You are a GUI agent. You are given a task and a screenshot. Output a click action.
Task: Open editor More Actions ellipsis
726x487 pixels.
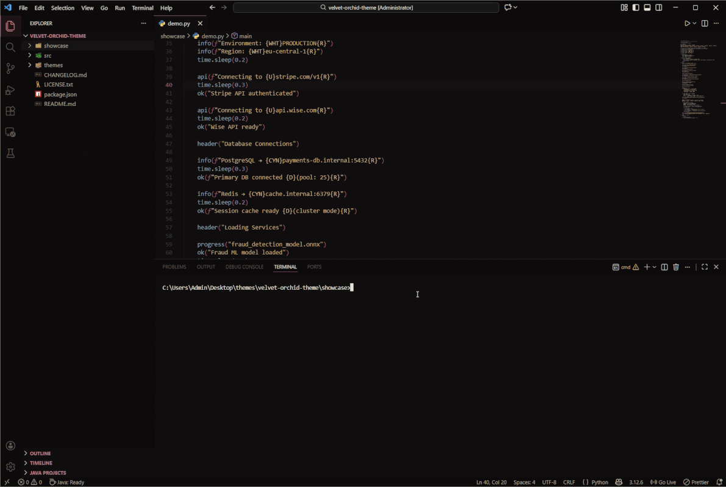tap(716, 23)
